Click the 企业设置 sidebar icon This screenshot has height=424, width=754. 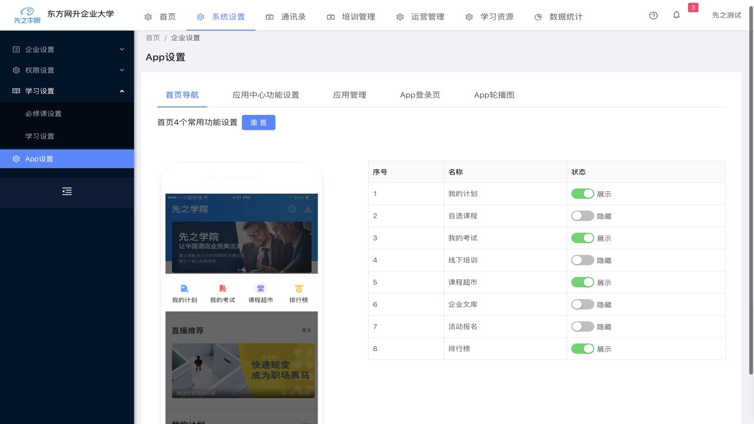[16, 49]
